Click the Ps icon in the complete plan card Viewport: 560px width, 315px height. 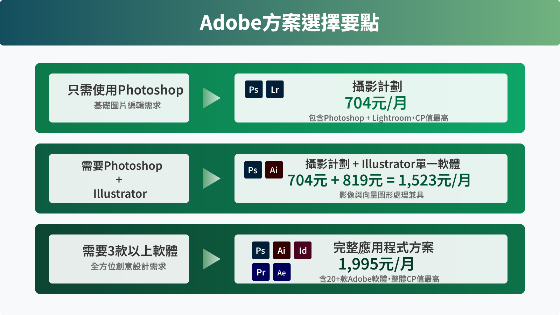pos(260,251)
